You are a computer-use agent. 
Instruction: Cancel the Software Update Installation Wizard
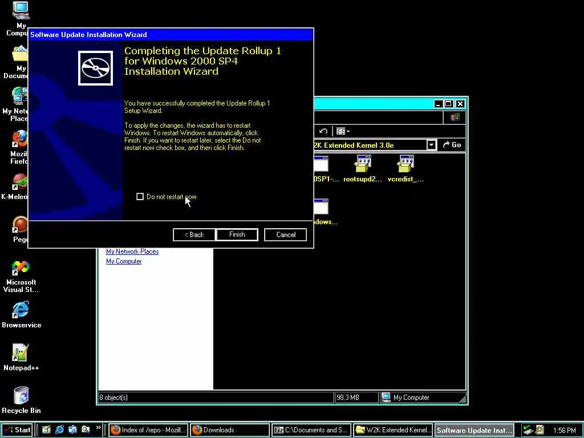pyautogui.click(x=285, y=234)
